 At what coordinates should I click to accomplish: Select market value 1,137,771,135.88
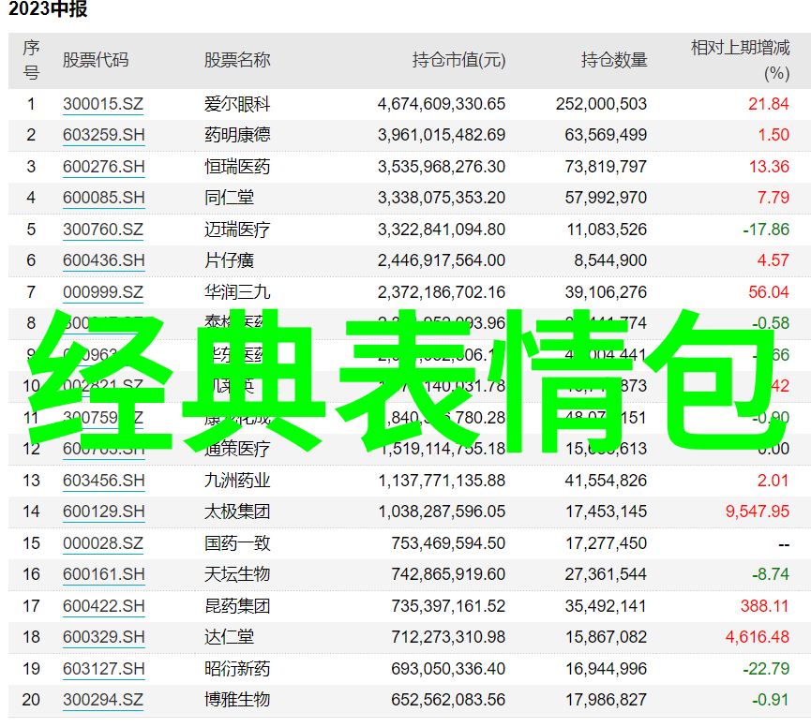pos(442,481)
